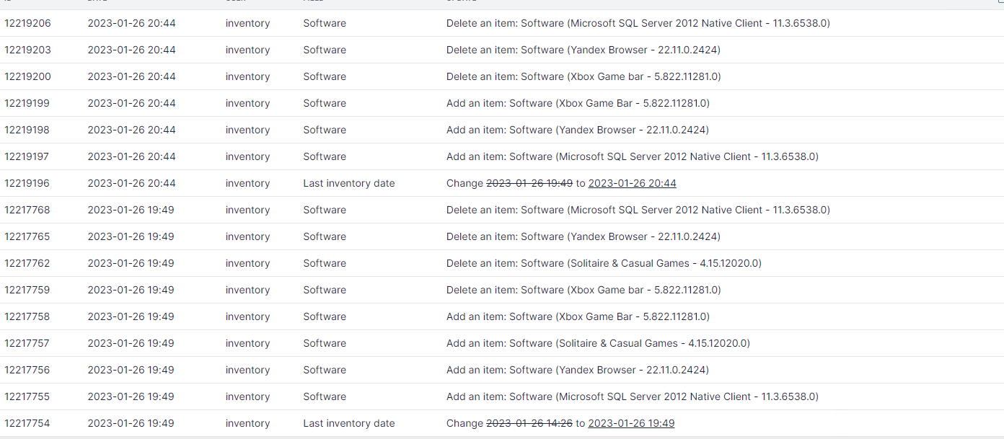This screenshot has width=1004, height=439.
Task: Click underlined date 2023-01-26 19:49 in row 12217754
Action: (x=632, y=423)
